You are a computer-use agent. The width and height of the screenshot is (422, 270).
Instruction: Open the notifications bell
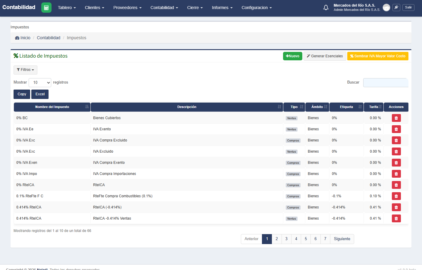(326, 8)
